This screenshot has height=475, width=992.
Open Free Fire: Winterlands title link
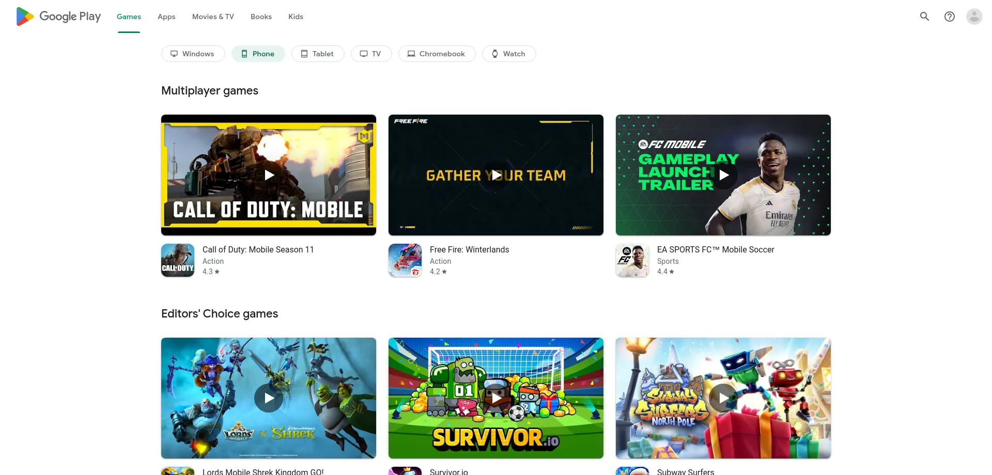469,249
